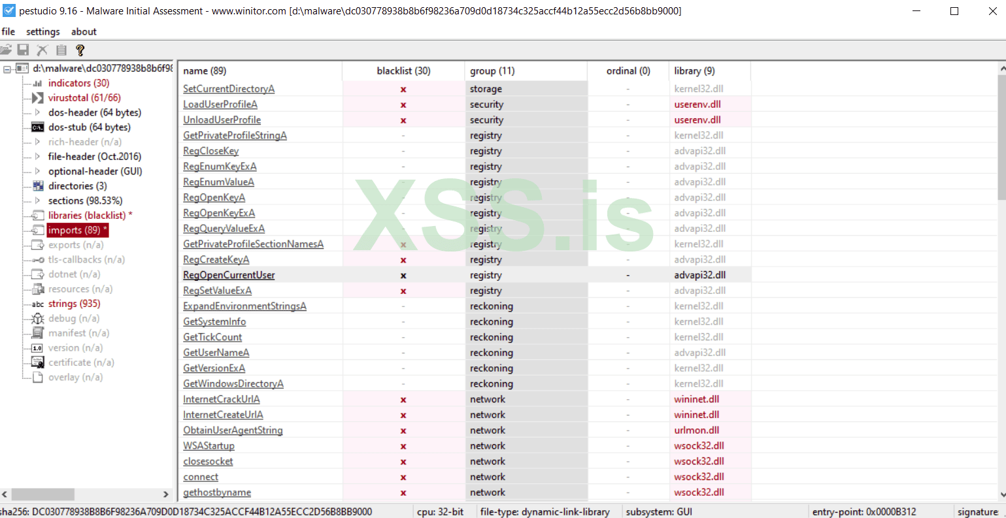Click the version tree icon

coord(37,348)
